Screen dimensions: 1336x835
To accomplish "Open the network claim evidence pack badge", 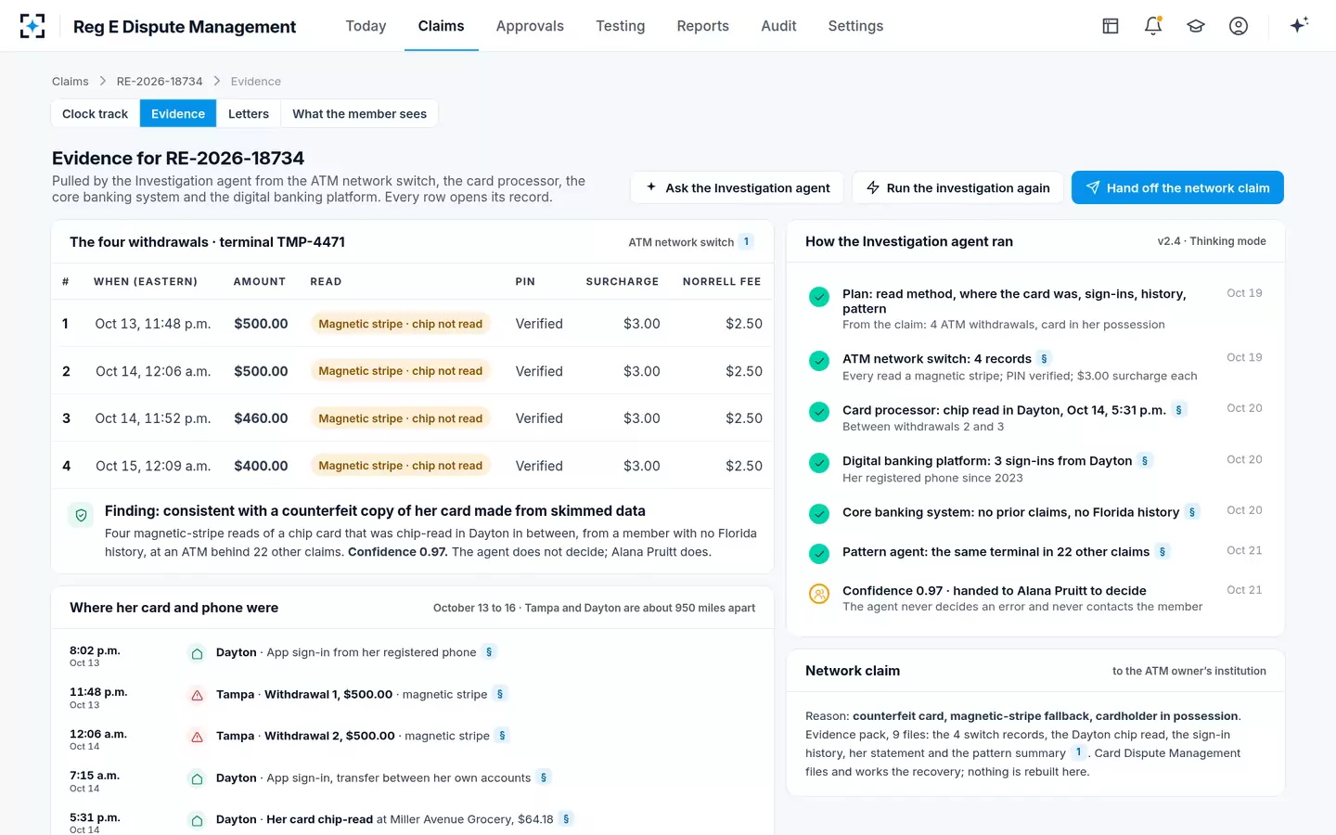I will click(x=1078, y=752).
